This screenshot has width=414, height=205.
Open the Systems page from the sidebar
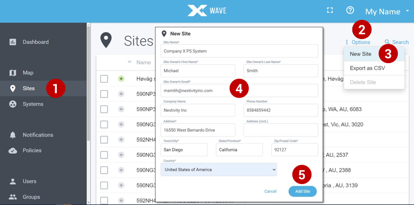pyautogui.click(x=33, y=104)
